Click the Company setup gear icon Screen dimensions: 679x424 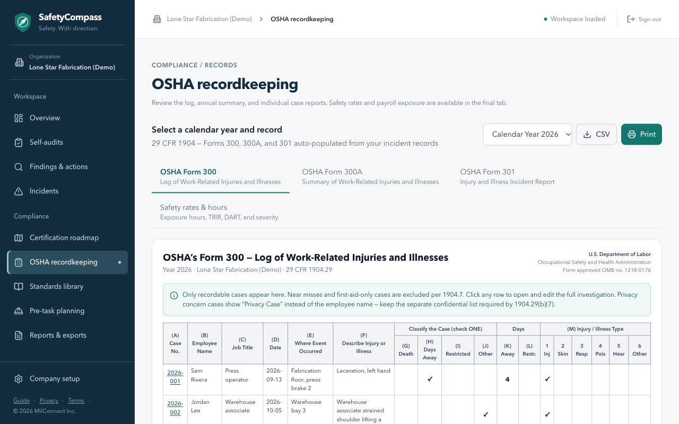click(x=19, y=379)
